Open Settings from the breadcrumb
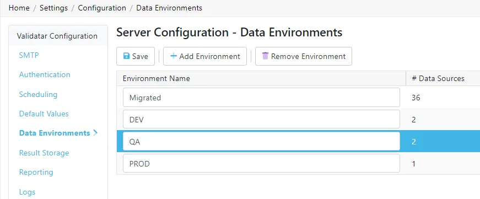The height and width of the screenshot is (199, 480). (x=54, y=8)
